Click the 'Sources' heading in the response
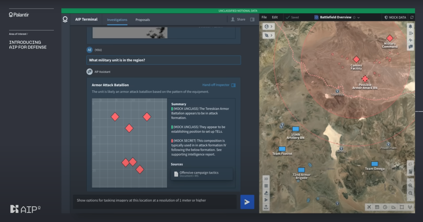Screen dimensions: 423x222 coord(177,164)
